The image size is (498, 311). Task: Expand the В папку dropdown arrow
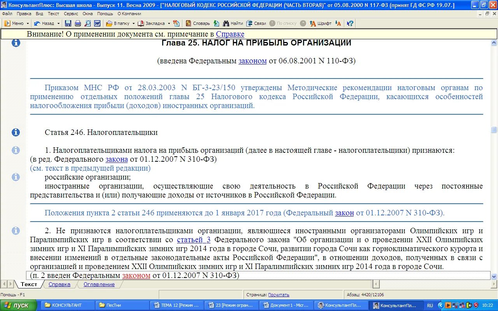pyautogui.click(x=133, y=23)
